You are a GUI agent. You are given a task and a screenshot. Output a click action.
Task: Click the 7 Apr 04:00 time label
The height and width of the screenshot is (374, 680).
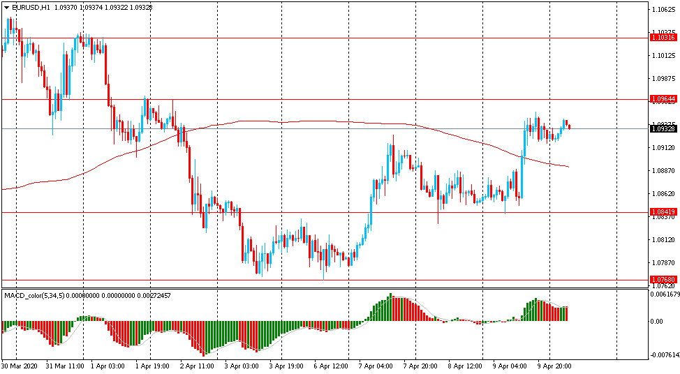point(376,366)
